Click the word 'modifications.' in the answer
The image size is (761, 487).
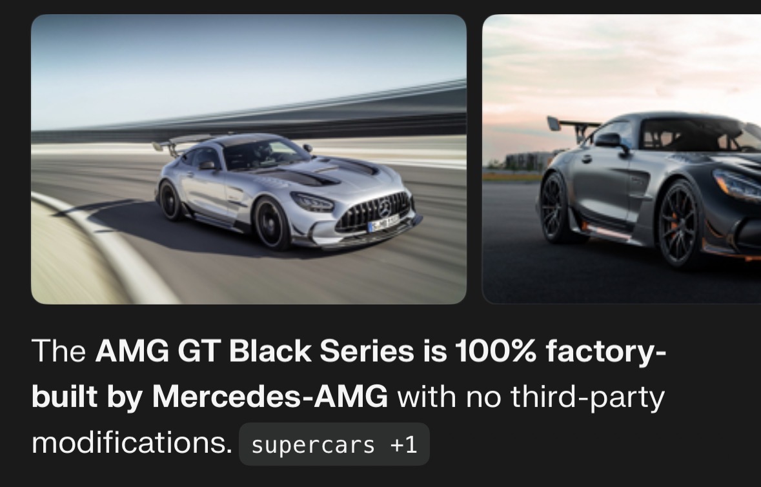point(132,443)
